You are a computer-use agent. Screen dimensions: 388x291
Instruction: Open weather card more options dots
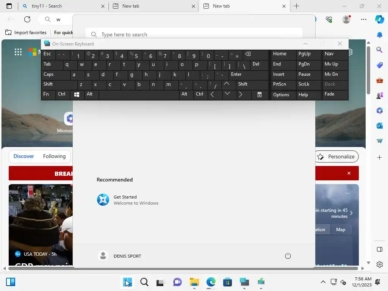[x=347, y=193]
